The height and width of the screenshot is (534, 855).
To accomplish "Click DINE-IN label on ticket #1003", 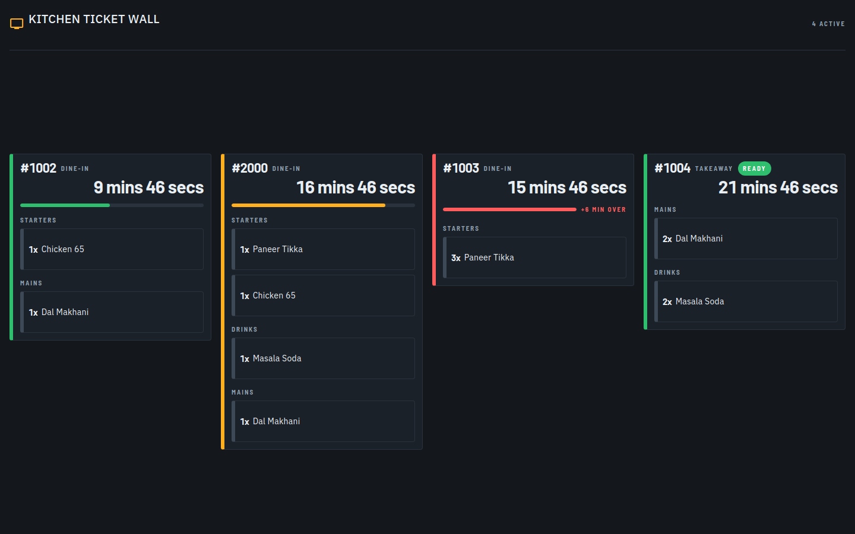I will pyautogui.click(x=498, y=169).
